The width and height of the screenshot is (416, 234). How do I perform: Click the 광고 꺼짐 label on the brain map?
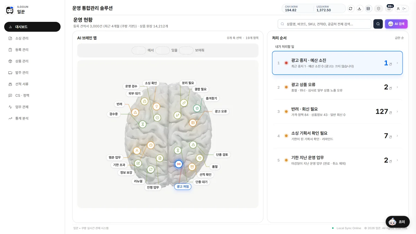point(183,187)
